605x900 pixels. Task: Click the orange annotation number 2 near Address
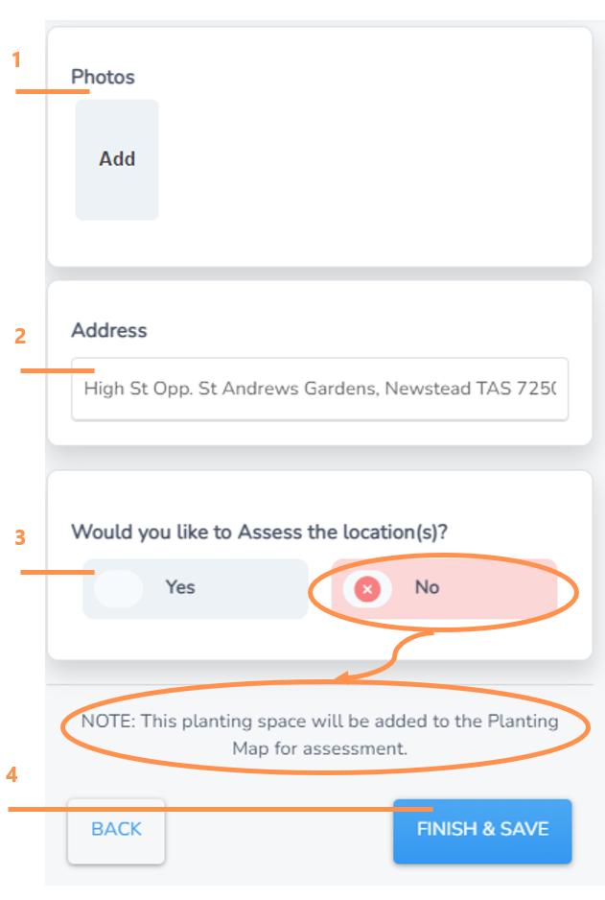pos(18,336)
